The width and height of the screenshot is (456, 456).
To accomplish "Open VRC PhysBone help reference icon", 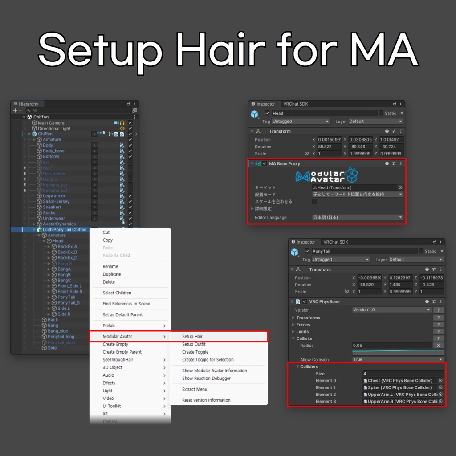I will 427,301.
